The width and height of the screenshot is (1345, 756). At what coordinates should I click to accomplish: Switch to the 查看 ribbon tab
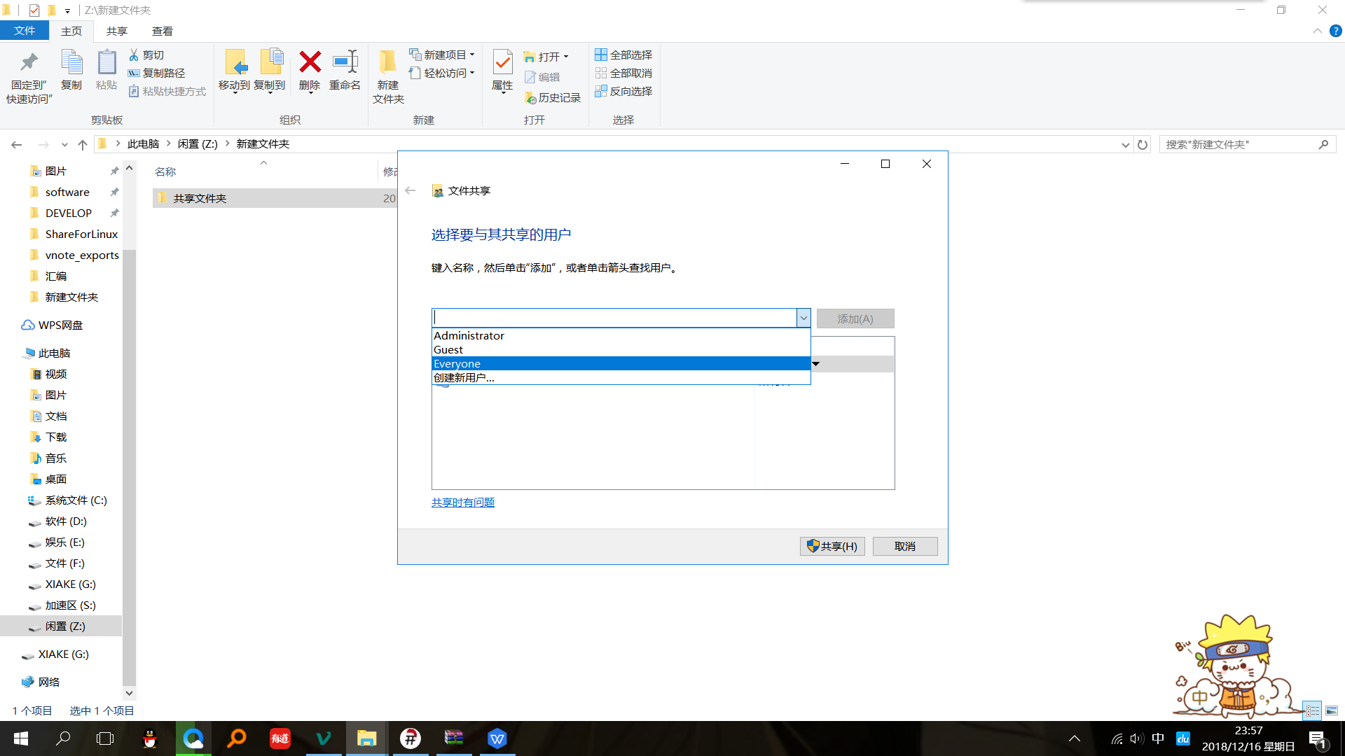point(162,31)
